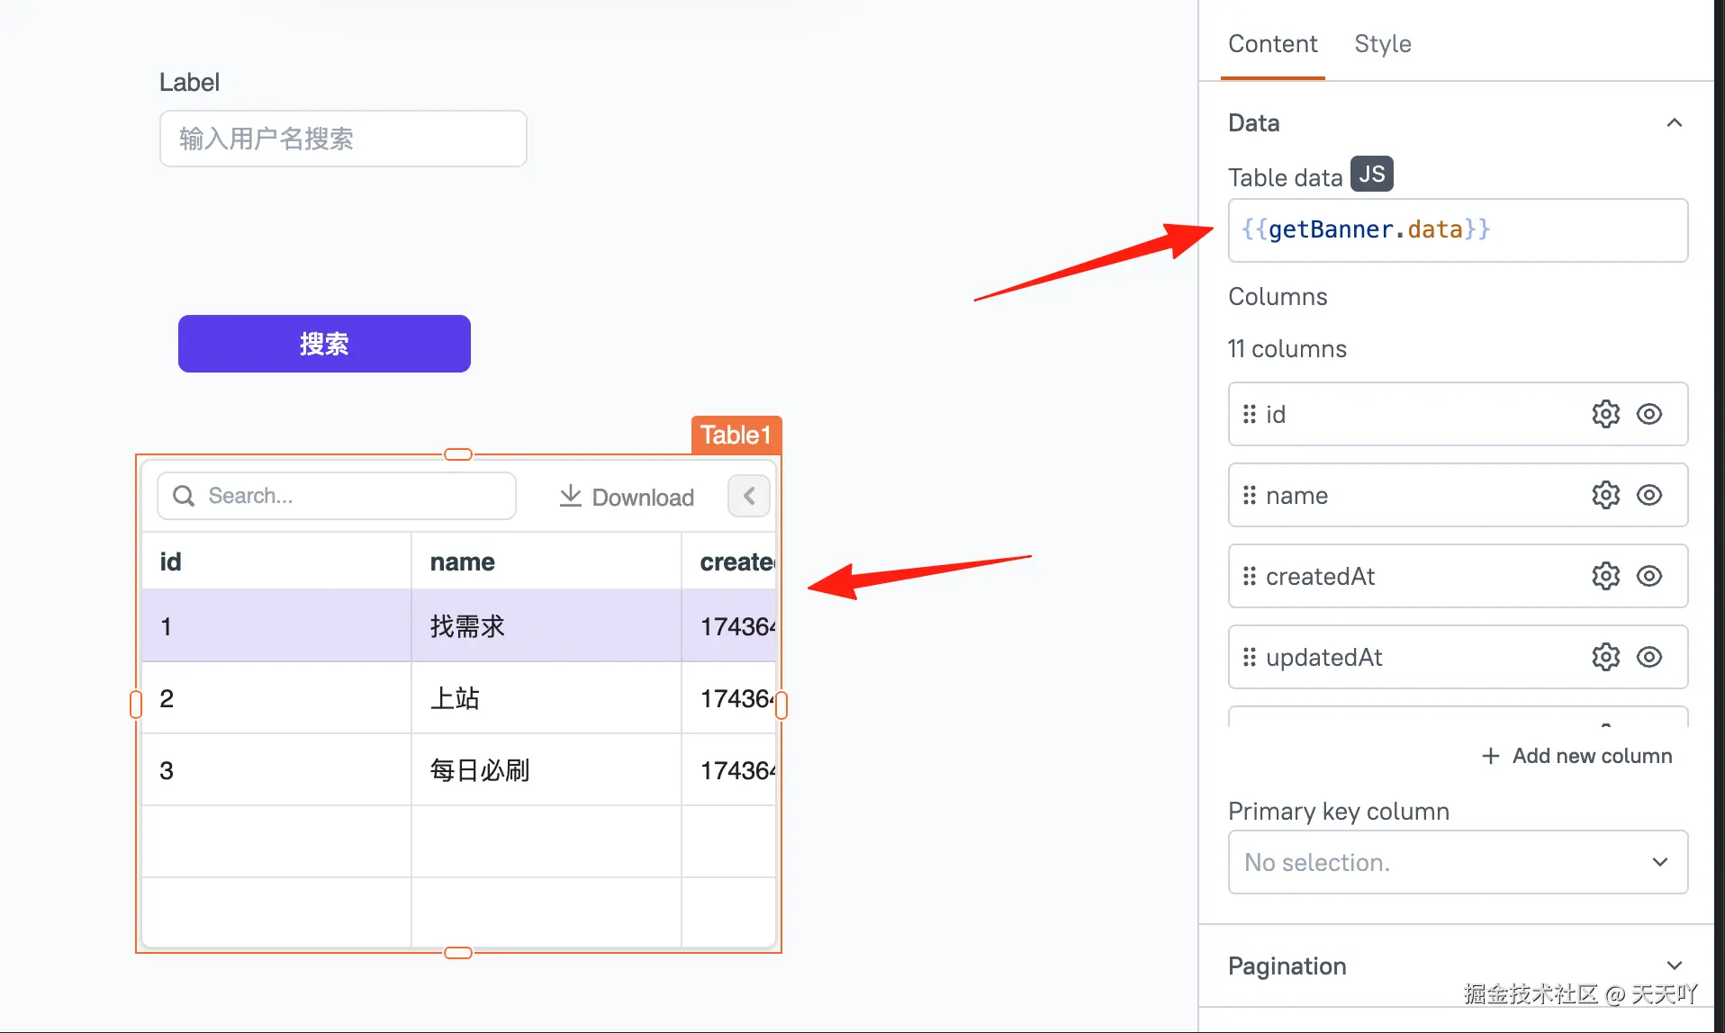Switch to the Style tab
The image size is (1725, 1033).
[1382, 43]
